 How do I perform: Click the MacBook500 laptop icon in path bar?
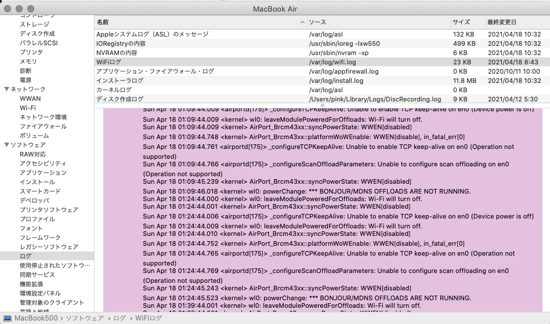[x=8, y=318]
